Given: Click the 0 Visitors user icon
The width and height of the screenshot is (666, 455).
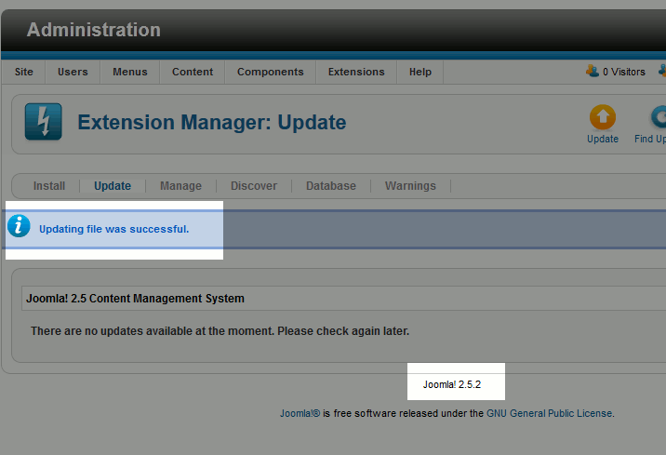Looking at the screenshot, I should click(x=593, y=71).
